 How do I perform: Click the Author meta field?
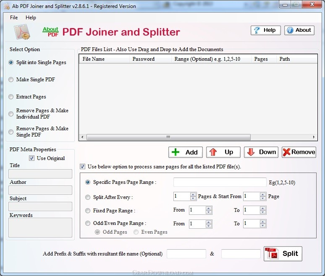point(40,190)
